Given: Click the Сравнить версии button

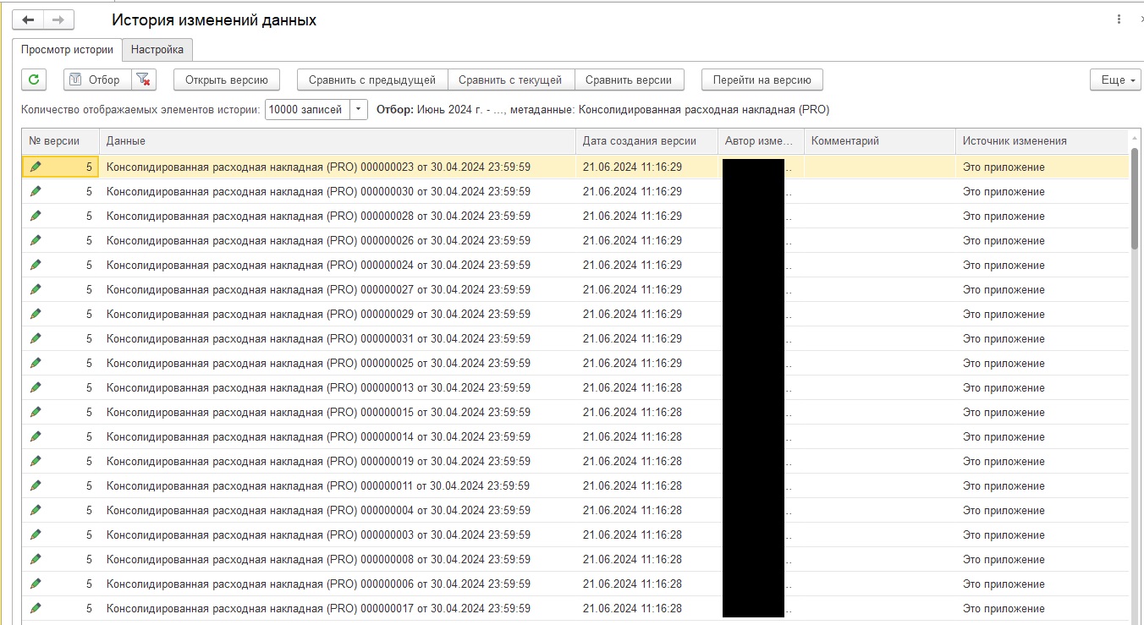Looking at the screenshot, I should [629, 79].
